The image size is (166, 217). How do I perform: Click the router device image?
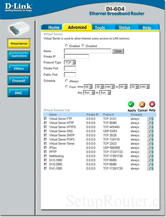[x=19, y=29]
